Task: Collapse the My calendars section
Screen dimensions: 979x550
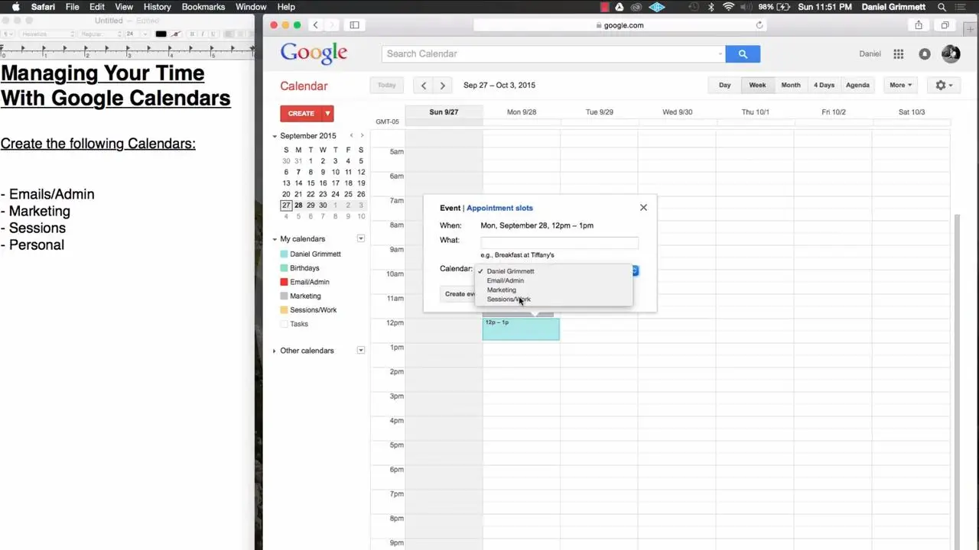Action: tap(275, 239)
